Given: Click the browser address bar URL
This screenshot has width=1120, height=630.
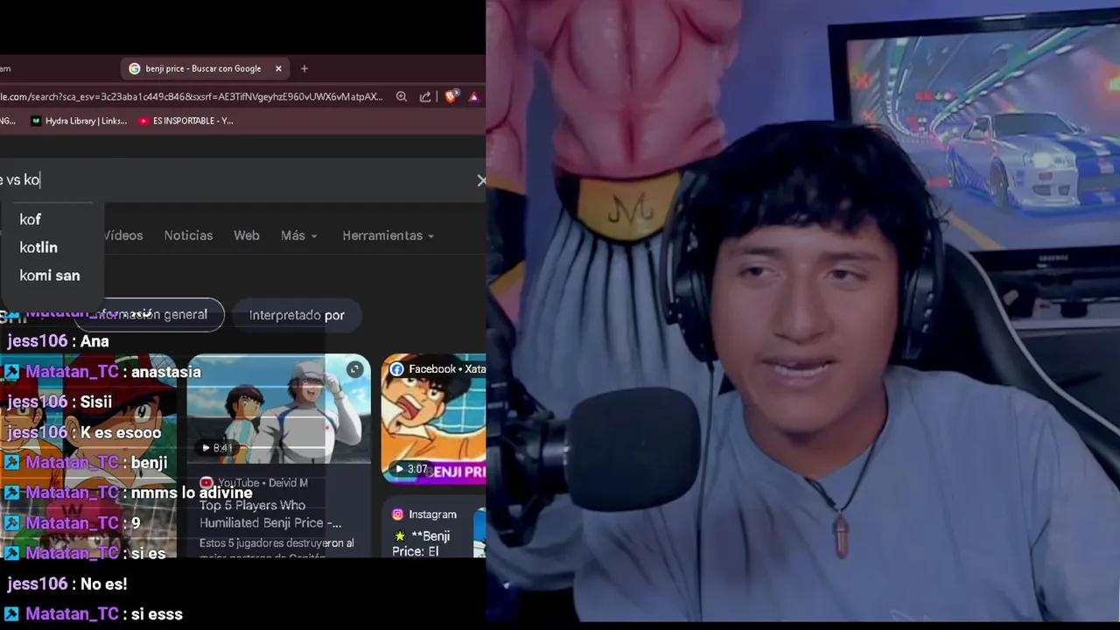Looking at the screenshot, I should coord(192,97).
